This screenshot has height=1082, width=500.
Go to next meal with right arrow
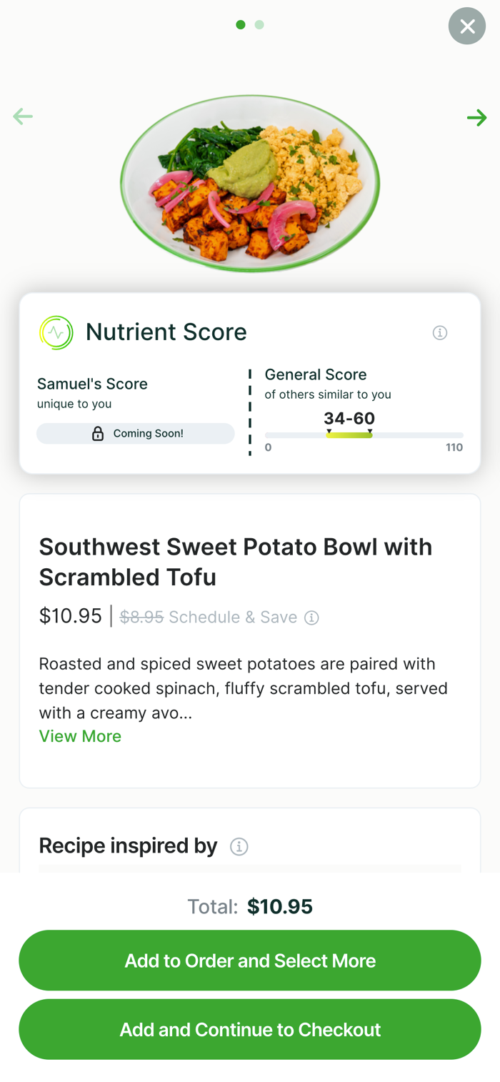click(476, 117)
